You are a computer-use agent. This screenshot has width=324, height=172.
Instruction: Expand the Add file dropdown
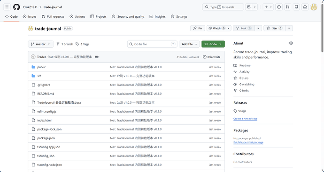[189, 44]
